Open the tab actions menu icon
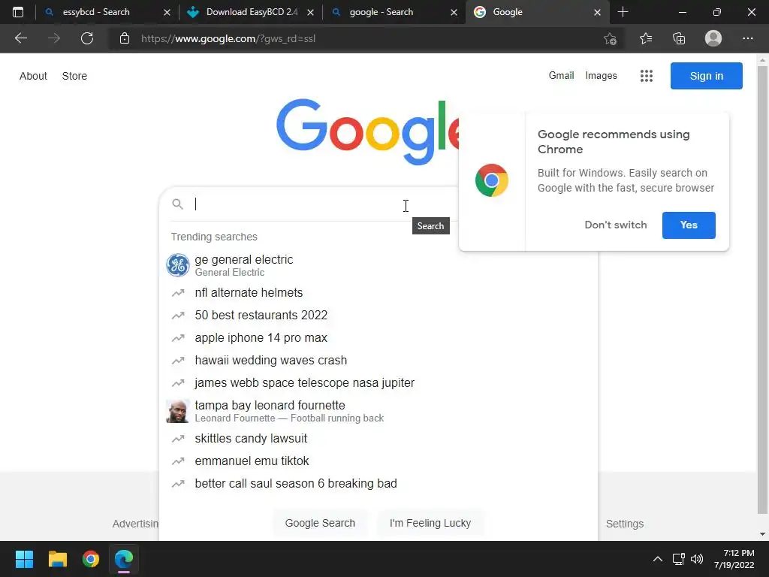This screenshot has width=769, height=577. [18, 12]
